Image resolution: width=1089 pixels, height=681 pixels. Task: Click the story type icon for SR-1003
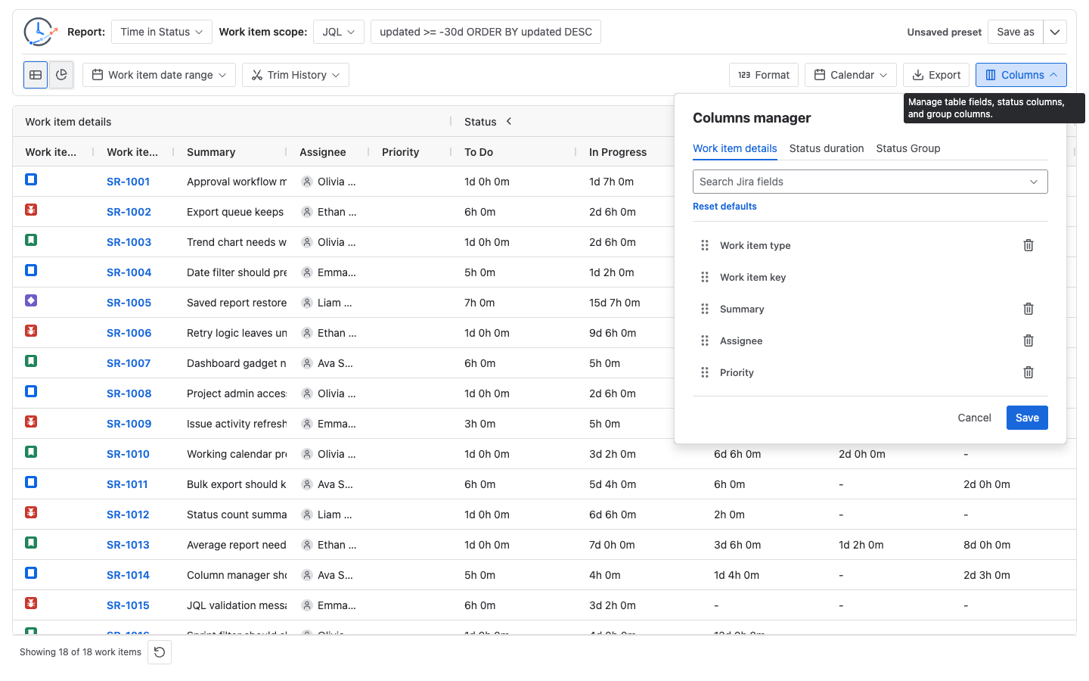point(31,240)
